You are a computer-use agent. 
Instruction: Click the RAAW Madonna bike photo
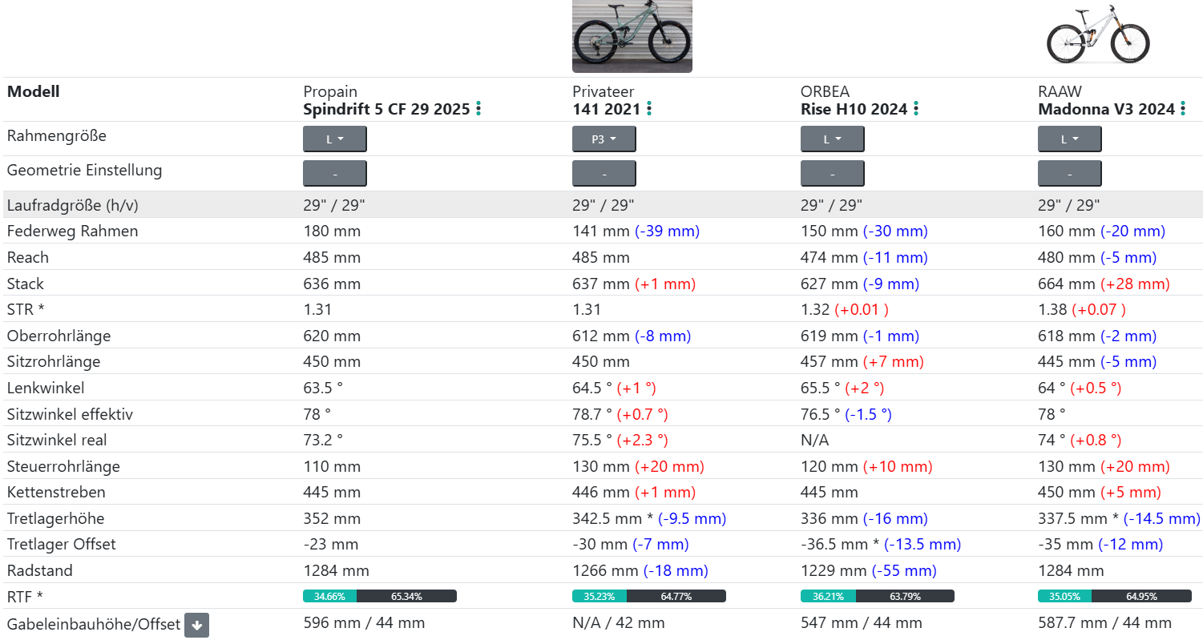1097,36
